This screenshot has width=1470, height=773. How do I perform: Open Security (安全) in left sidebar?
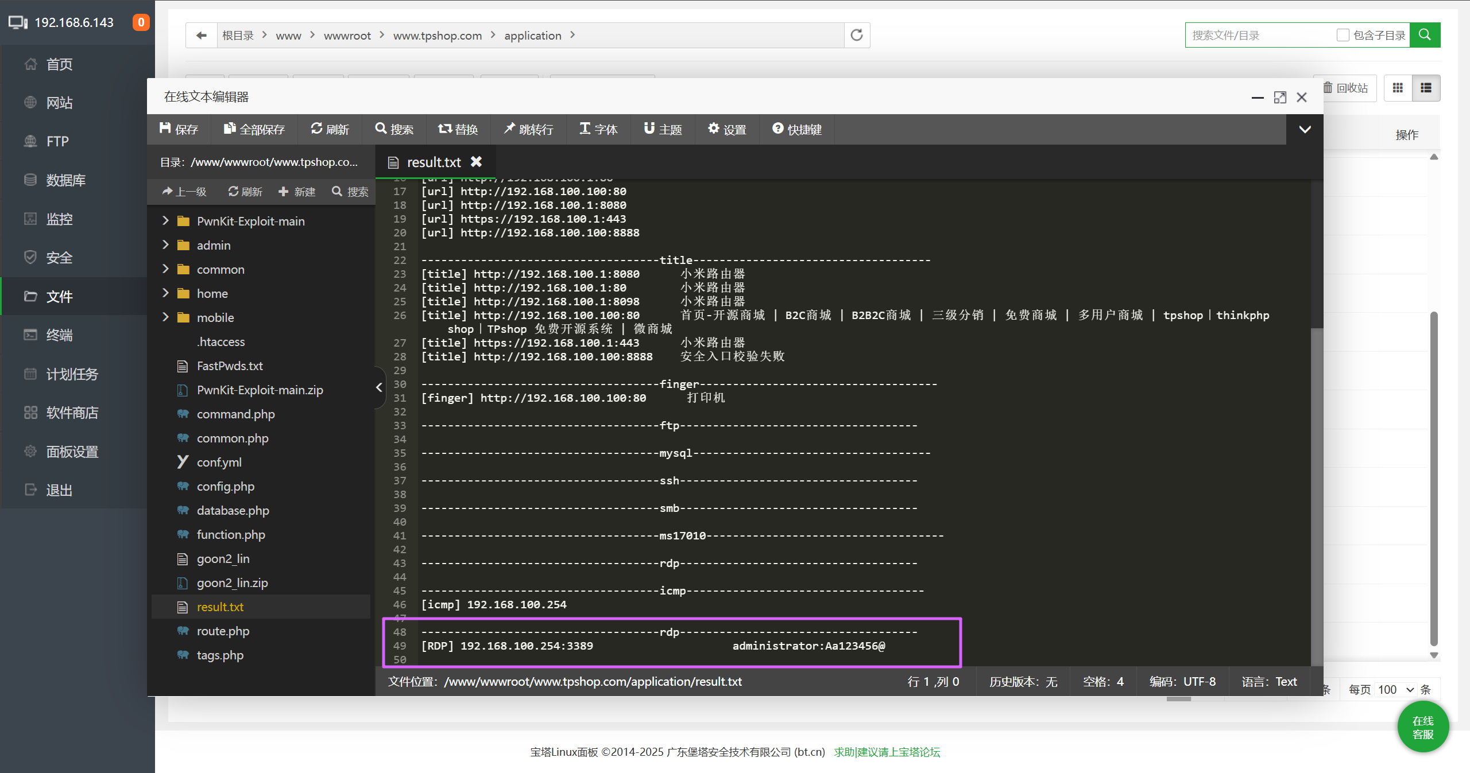tap(59, 258)
